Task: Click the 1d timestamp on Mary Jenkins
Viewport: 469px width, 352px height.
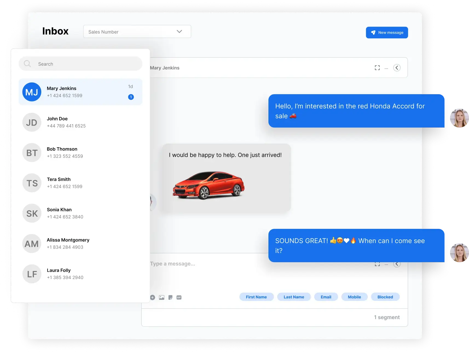Action: 131,86
